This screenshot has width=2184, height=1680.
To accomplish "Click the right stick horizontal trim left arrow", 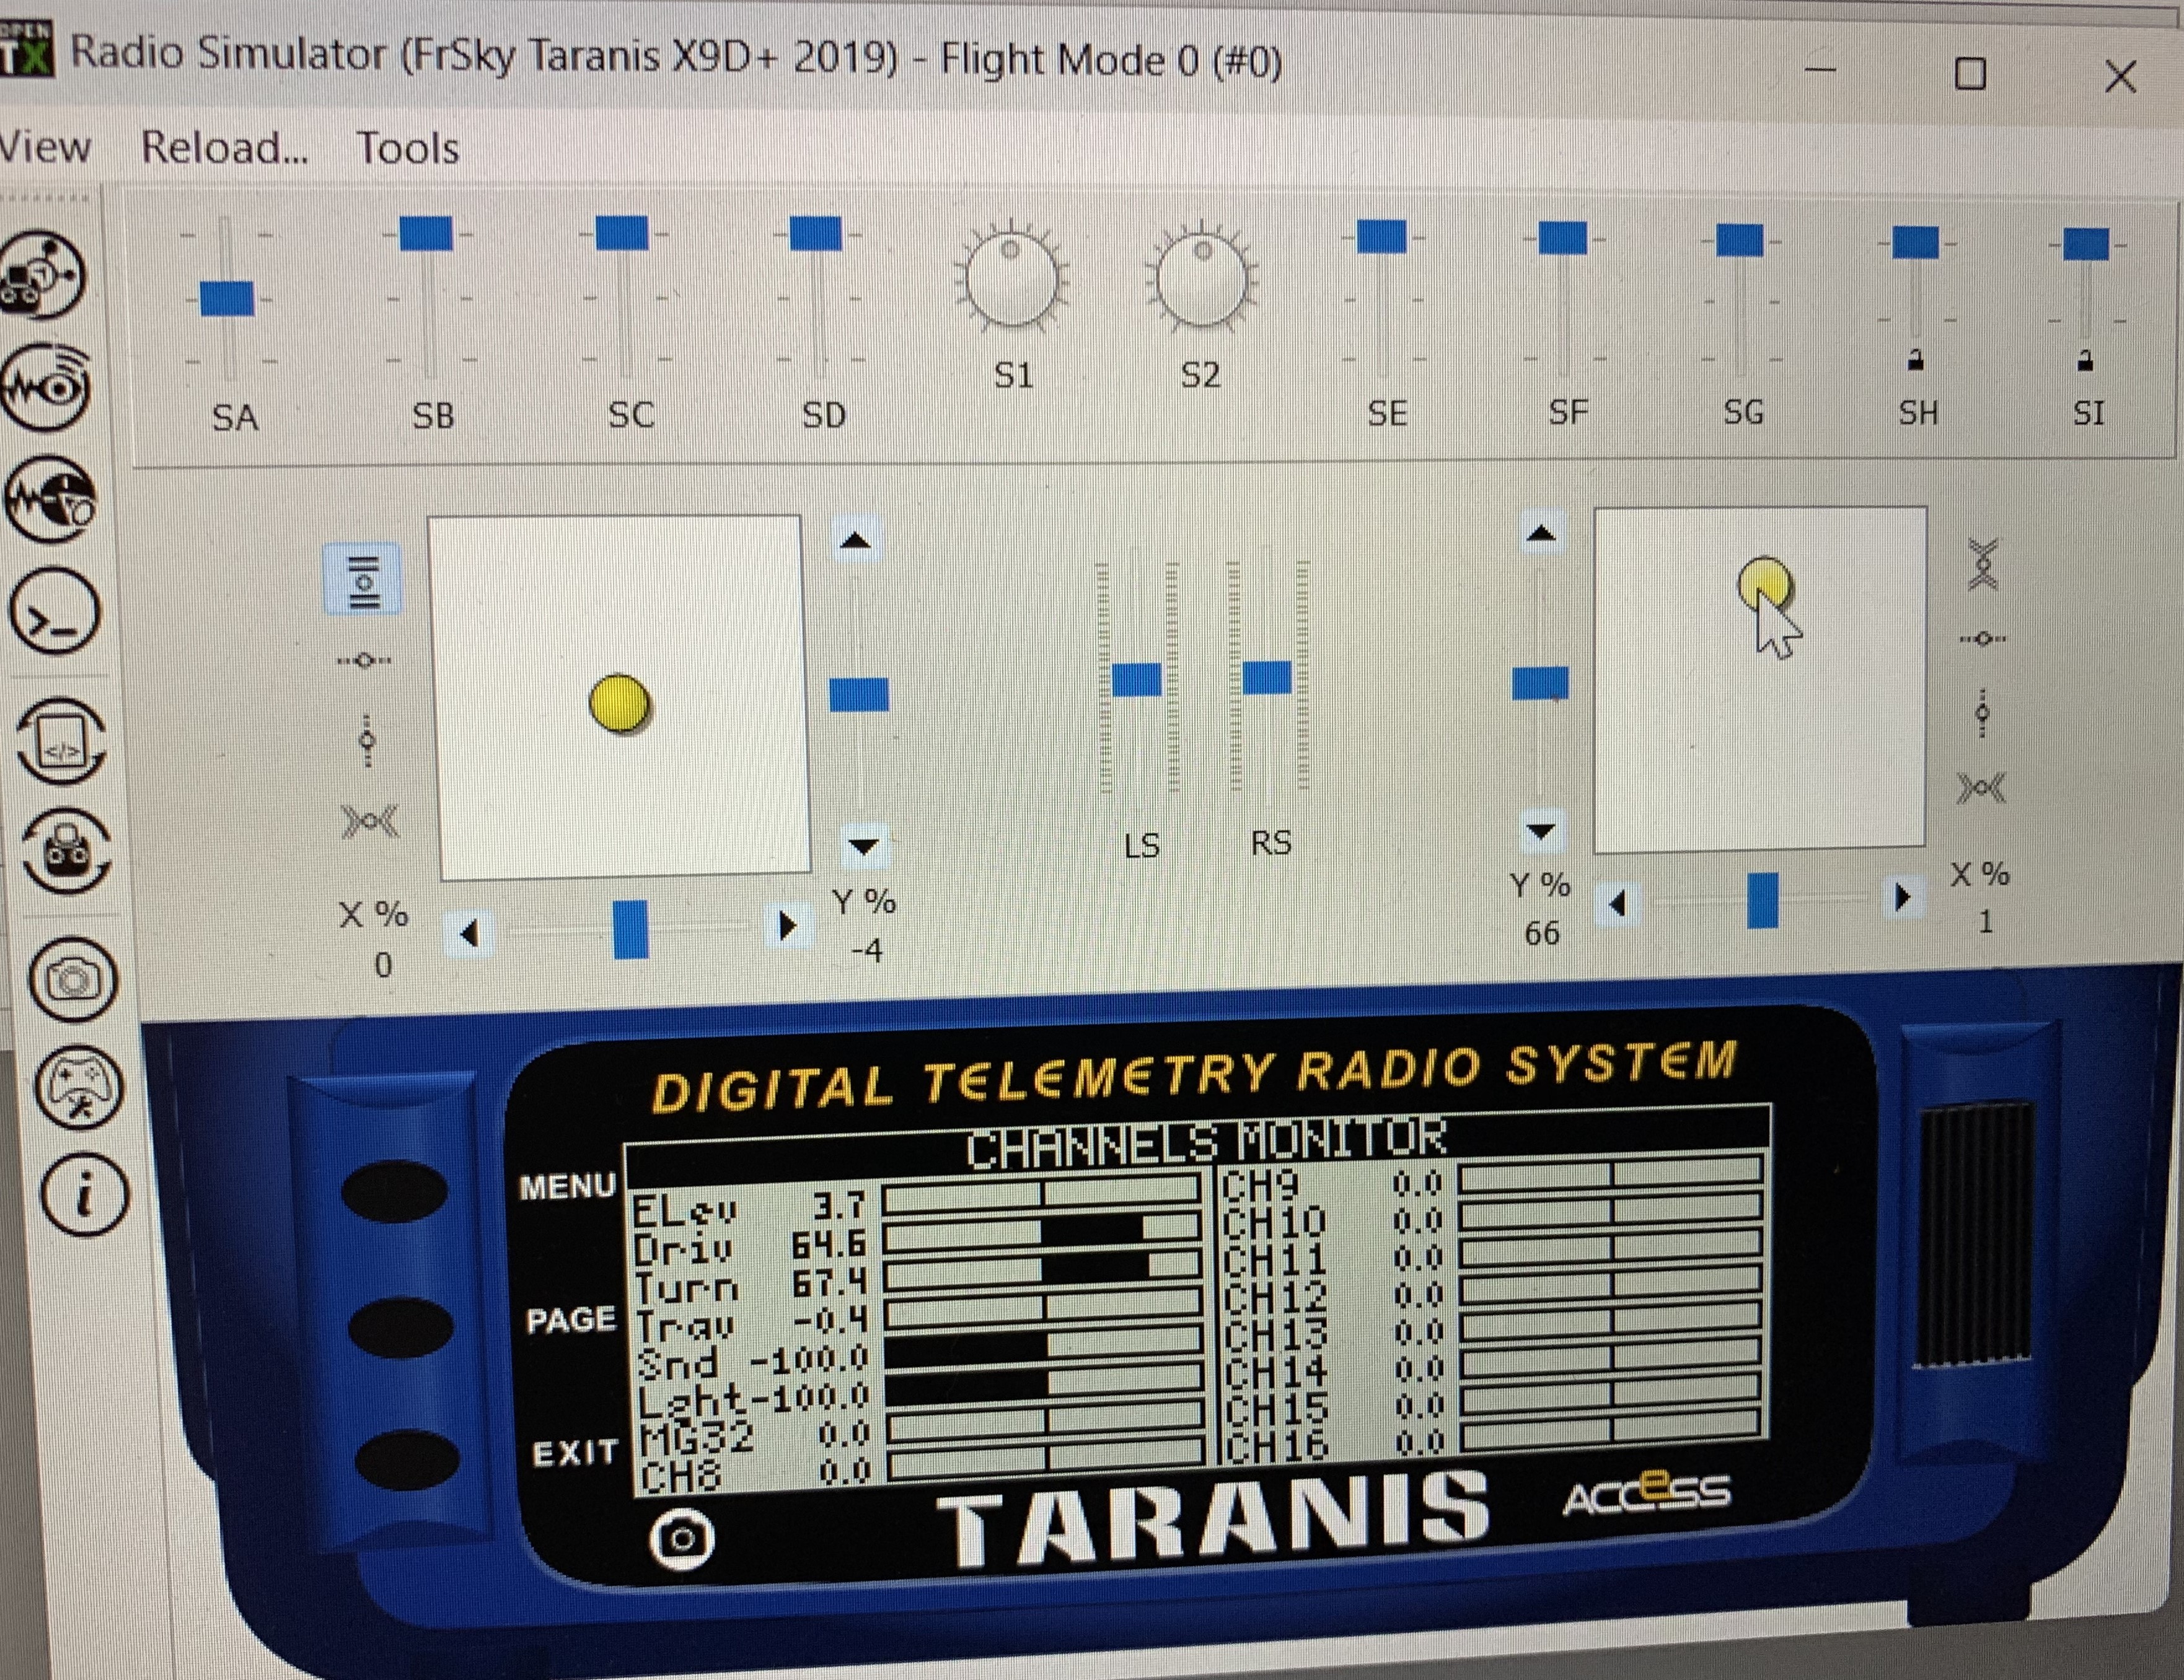I will pyautogui.click(x=1617, y=904).
